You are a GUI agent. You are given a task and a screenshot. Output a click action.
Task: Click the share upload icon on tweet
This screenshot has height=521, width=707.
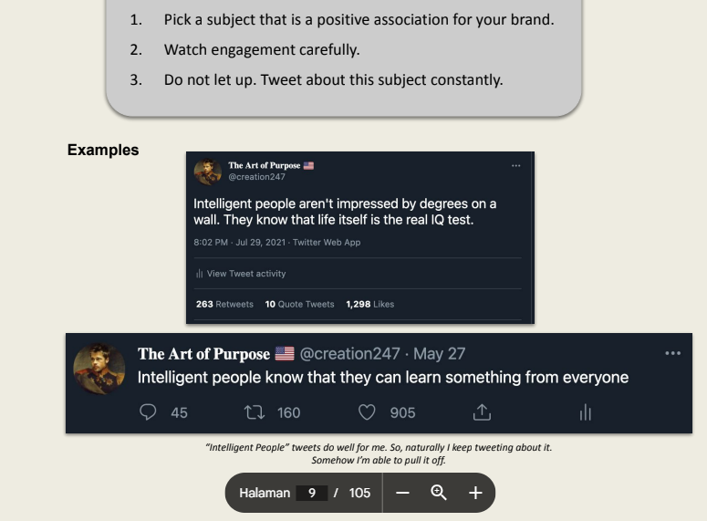tap(481, 412)
